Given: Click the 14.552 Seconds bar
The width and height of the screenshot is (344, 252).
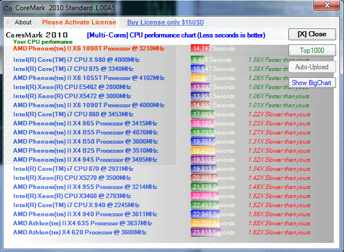Looking at the screenshot, I should (x=201, y=105).
